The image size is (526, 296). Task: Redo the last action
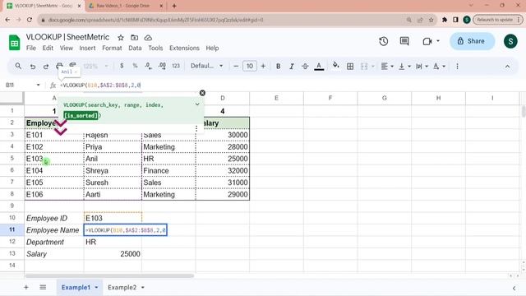coord(46,67)
